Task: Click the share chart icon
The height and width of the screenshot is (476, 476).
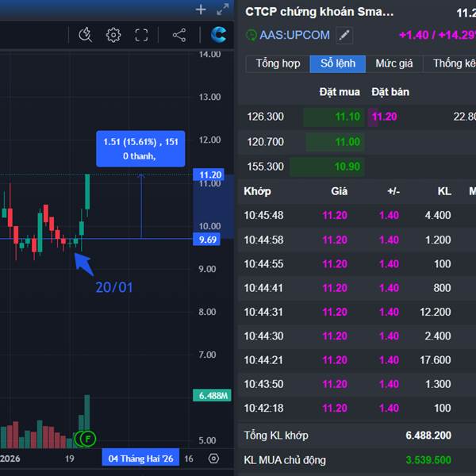Action: 179,34
